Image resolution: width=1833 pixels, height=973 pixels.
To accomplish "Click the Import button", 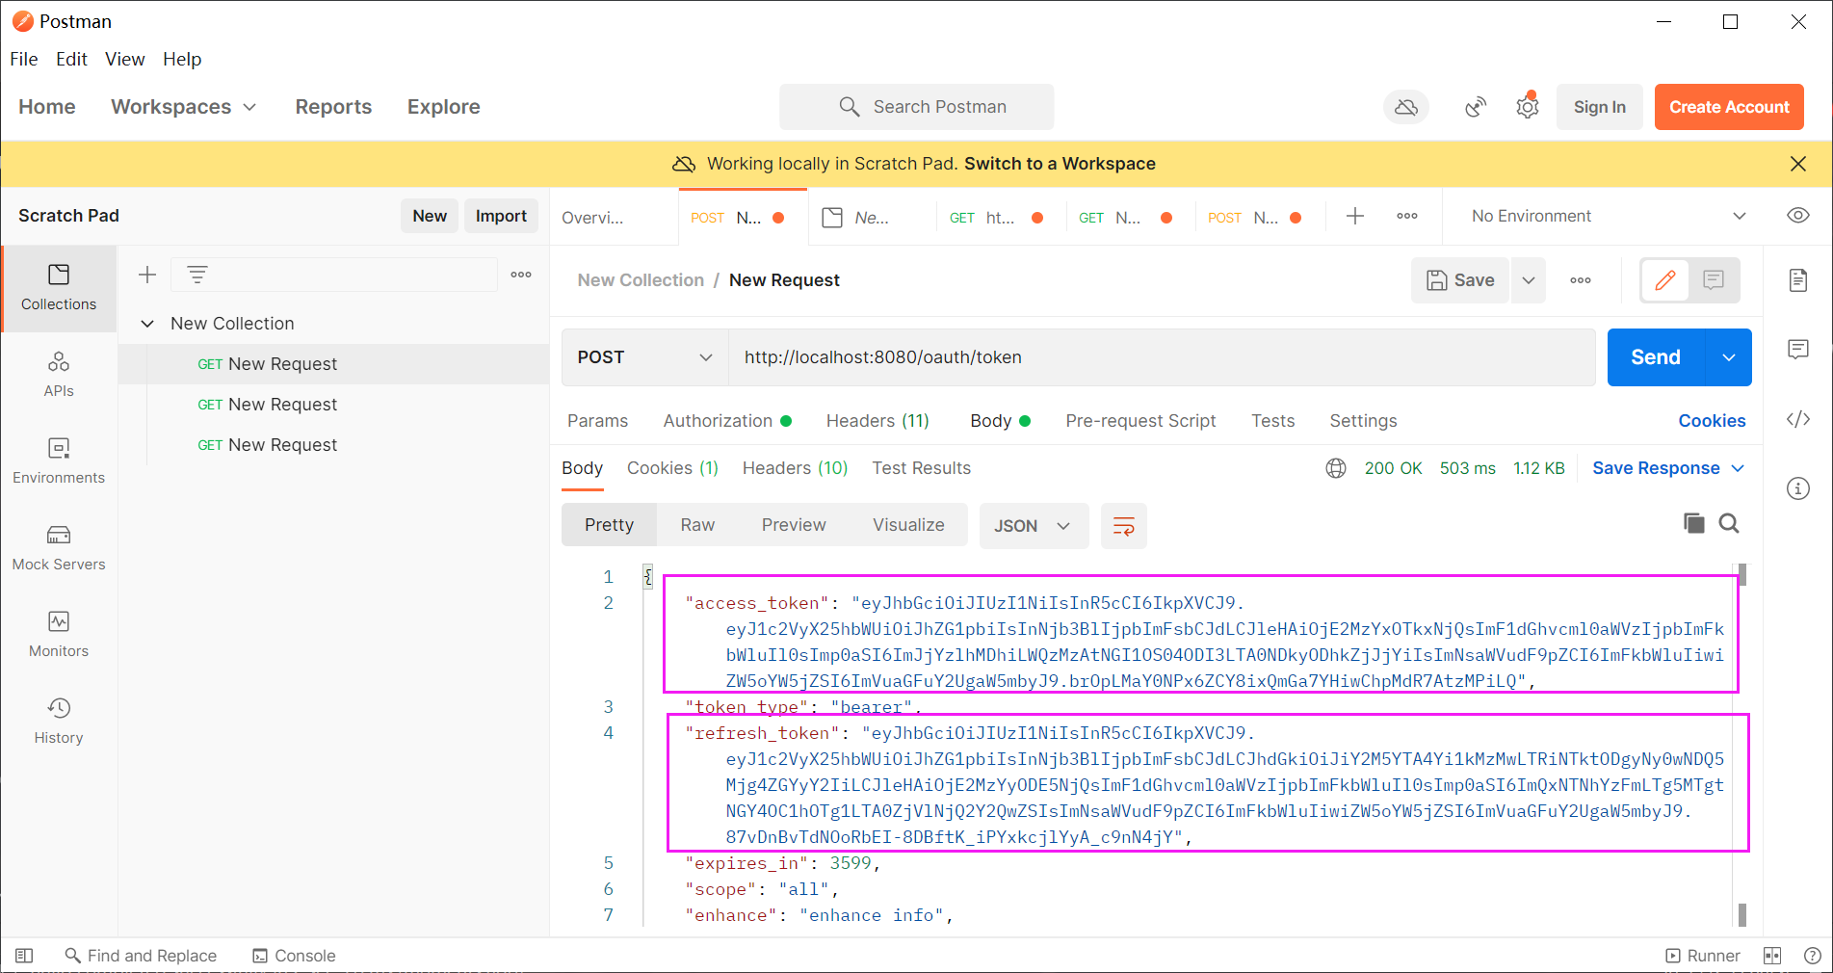I will (x=501, y=216).
